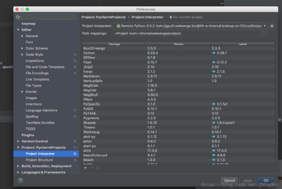Image resolution: width=282 pixels, height=189 pixels.
Task: Click the upgrade package arrow icon
Action: pos(98,168)
